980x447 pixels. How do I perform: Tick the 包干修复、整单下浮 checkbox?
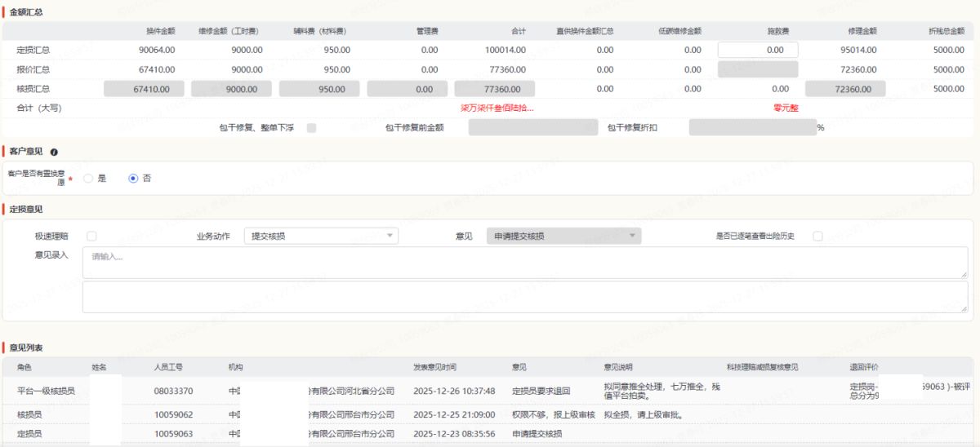click(311, 128)
